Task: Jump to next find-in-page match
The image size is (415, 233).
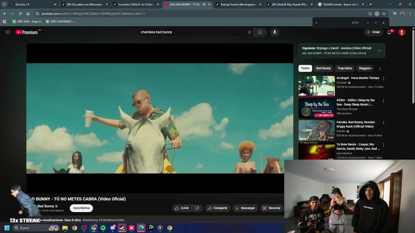Action: pyautogui.click(x=375, y=23)
